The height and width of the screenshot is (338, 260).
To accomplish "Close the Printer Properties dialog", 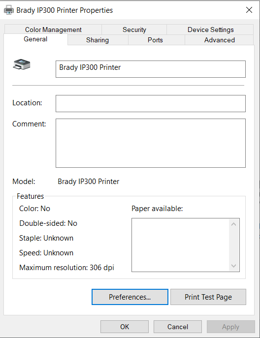I will [249, 10].
